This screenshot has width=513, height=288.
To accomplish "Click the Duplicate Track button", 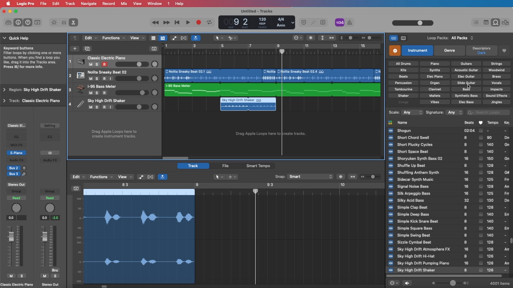I will [x=87, y=49].
